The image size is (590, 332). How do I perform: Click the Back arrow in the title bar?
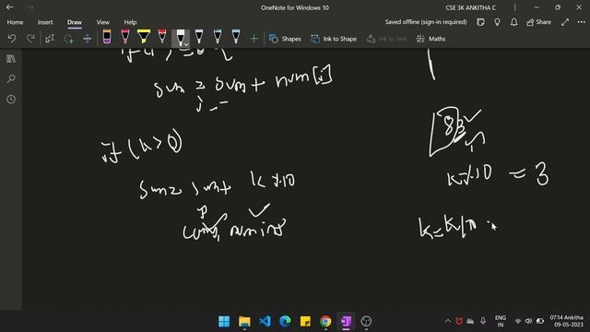point(10,7)
